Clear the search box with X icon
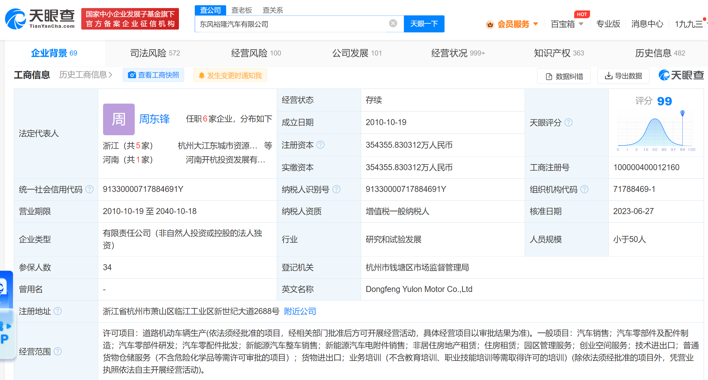Screen dimensions: 708x380 (x=393, y=23)
